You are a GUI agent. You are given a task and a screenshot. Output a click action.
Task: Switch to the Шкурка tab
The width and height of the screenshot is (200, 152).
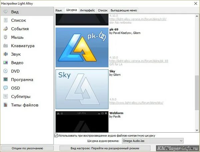pyautogui.click(x=71, y=10)
